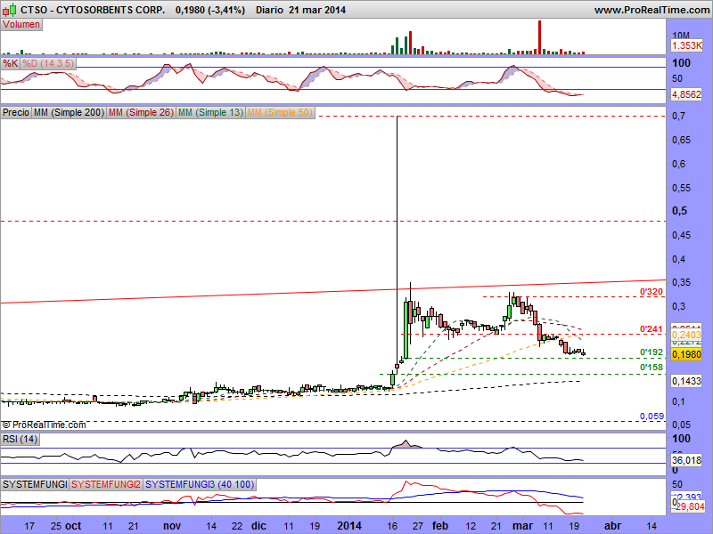
Task: Select the MM (Simple 50) moving average label
Action: pos(280,112)
